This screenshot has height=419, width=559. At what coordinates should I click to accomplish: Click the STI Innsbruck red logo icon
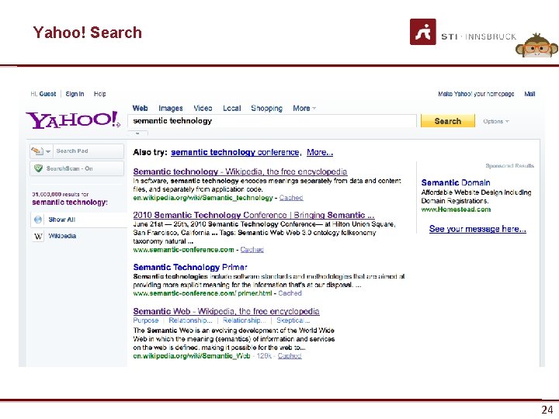pyautogui.click(x=423, y=32)
